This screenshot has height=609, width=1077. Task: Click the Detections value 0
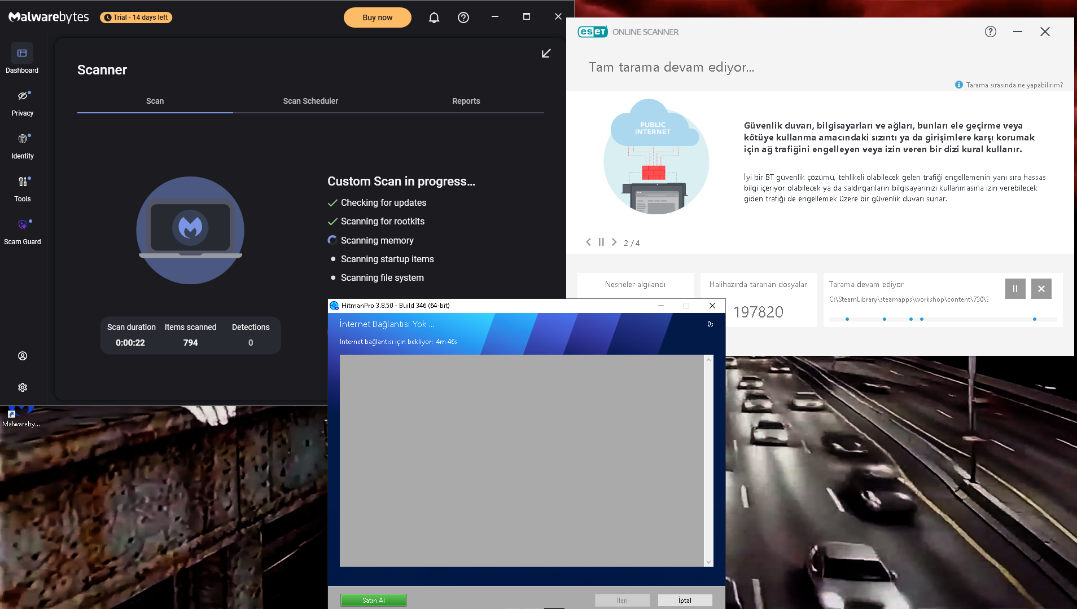[x=251, y=343]
